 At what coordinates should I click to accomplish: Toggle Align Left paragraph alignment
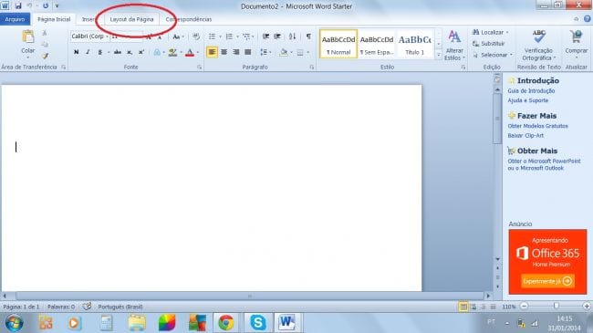click(x=212, y=52)
